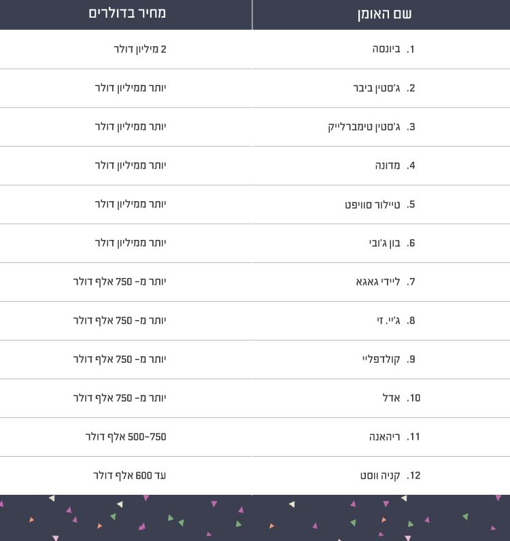Click artist 'קולדפליי' in row 9
Screen dimensions: 510x541
[381, 360]
